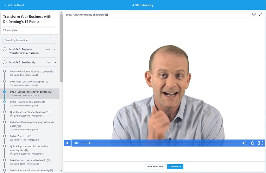This screenshot has width=266, height=173.
Task: Open video settings gear
Action: tap(252, 143)
